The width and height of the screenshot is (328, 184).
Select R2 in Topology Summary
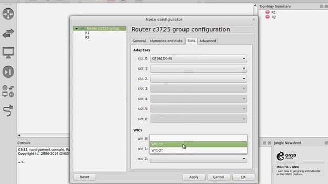[273, 17]
